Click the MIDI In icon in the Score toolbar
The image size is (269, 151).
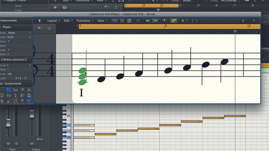pos(148,20)
